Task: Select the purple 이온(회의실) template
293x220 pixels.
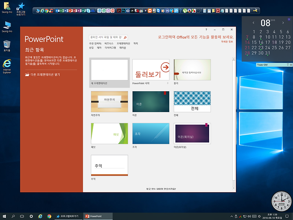Action: click(192, 134)
